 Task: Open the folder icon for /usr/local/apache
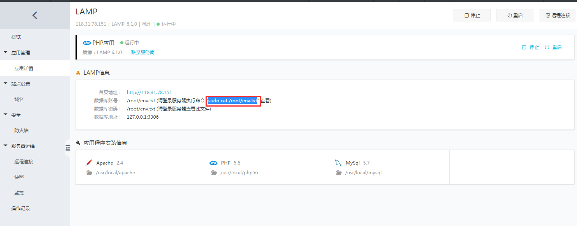tap(90, 173)
